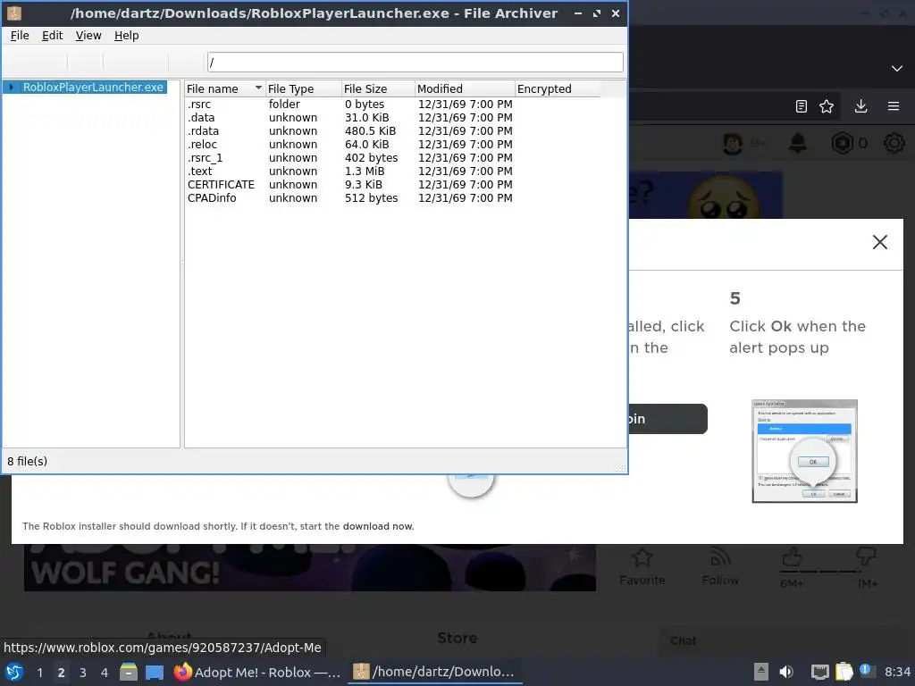Open Roblox settings gear icon
The width and height of the screenshot is (915, 686).
894,143
